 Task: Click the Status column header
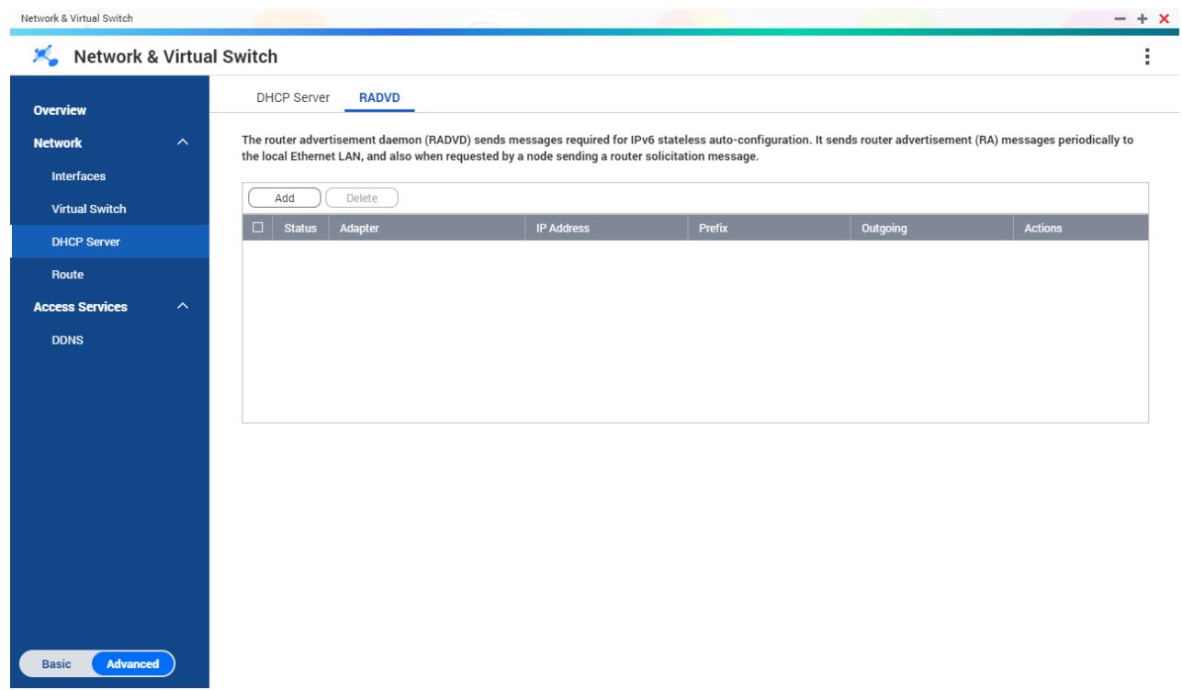(299, 227)
